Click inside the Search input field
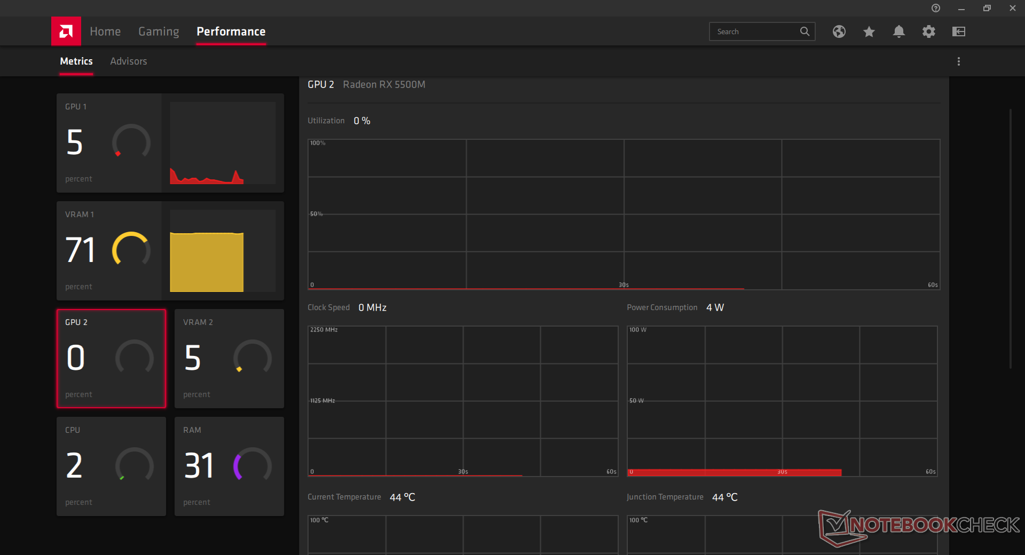Screen dimensions: 1025x555 762,31
